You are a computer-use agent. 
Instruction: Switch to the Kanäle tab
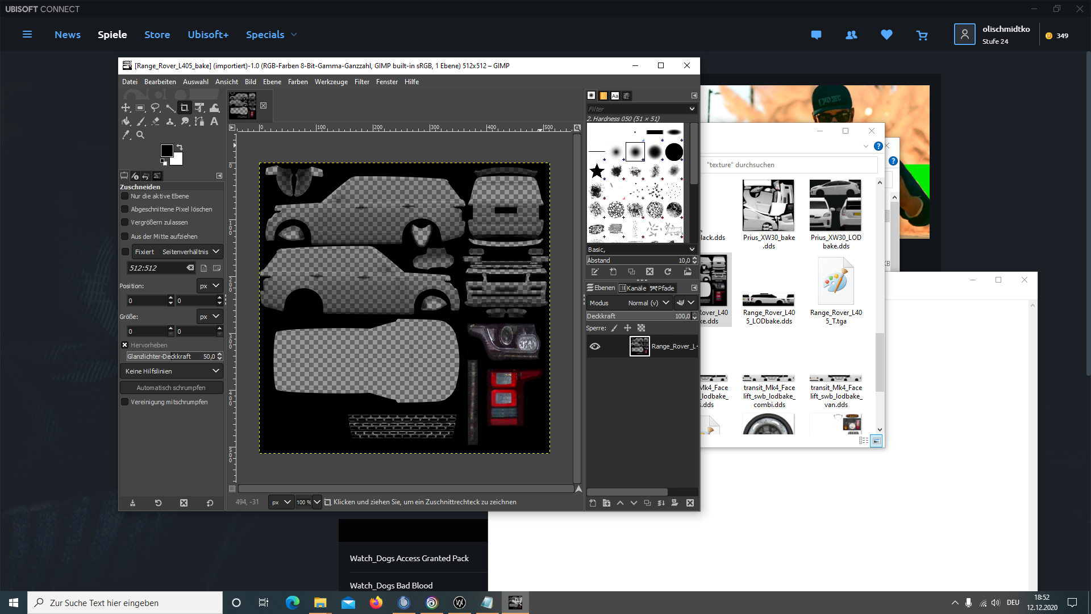pyautogui.click(x=632, y=288)
